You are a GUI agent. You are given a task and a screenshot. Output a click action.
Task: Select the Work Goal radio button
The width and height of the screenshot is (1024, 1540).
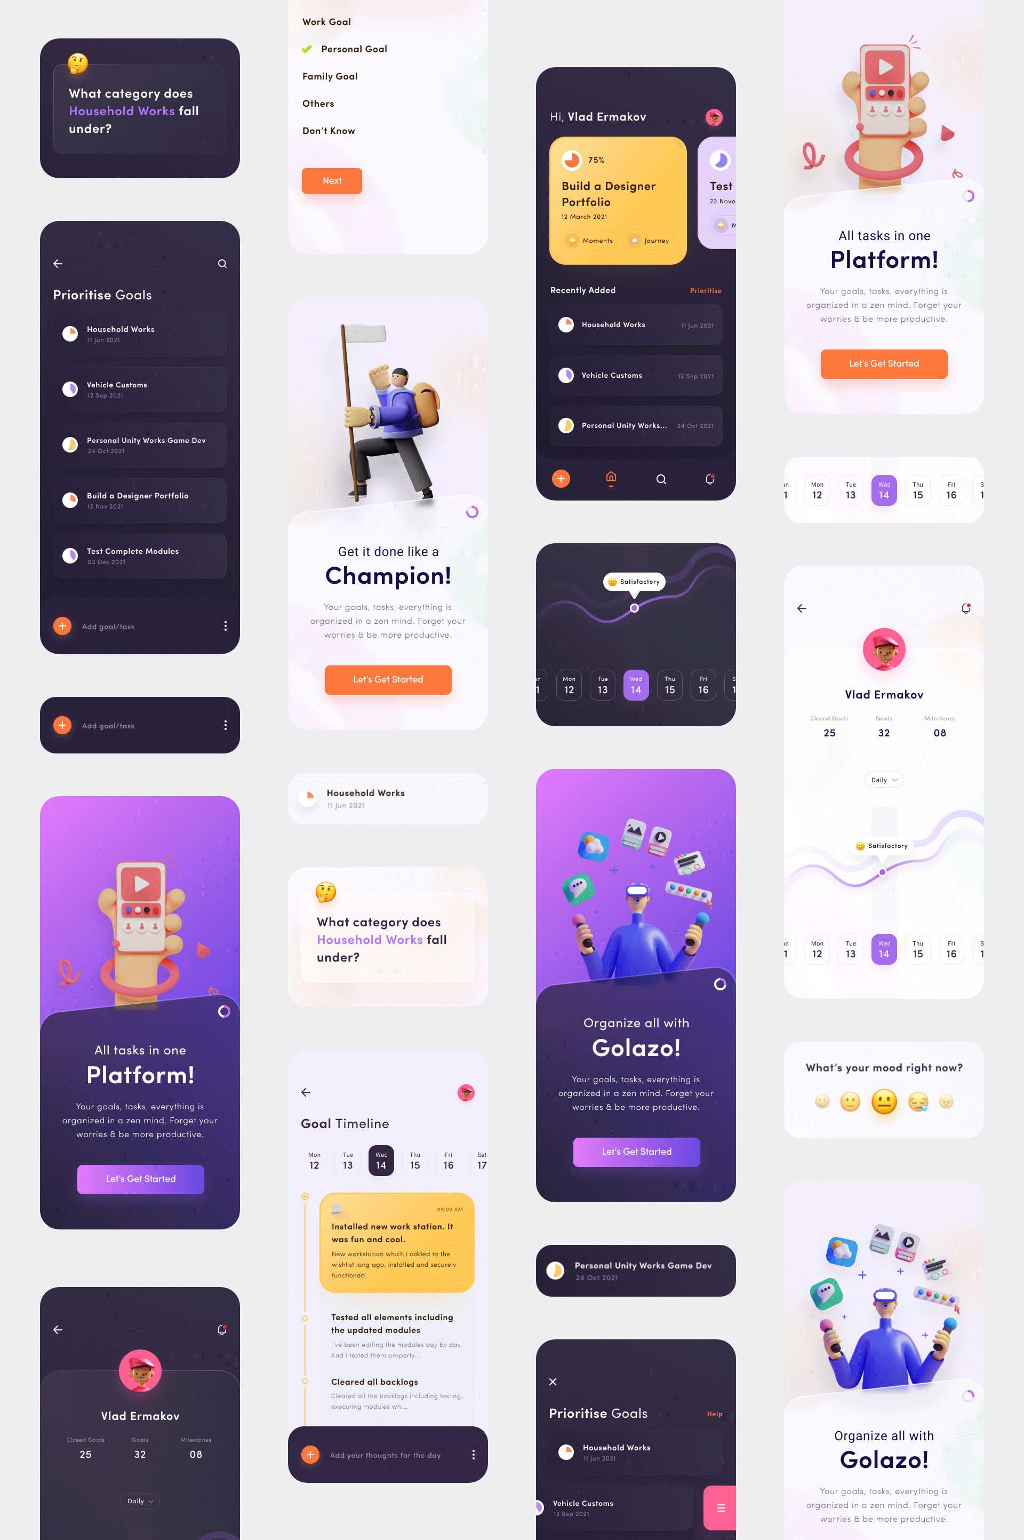click(326, 22)
